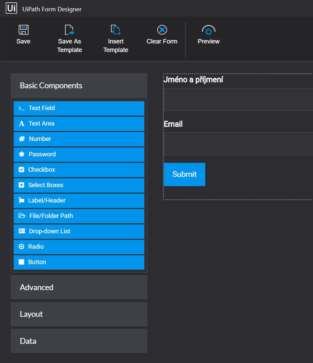Click the UiPath logo icon
The width and height of the screenshot is (313, 363).
[x=11, y=8]
